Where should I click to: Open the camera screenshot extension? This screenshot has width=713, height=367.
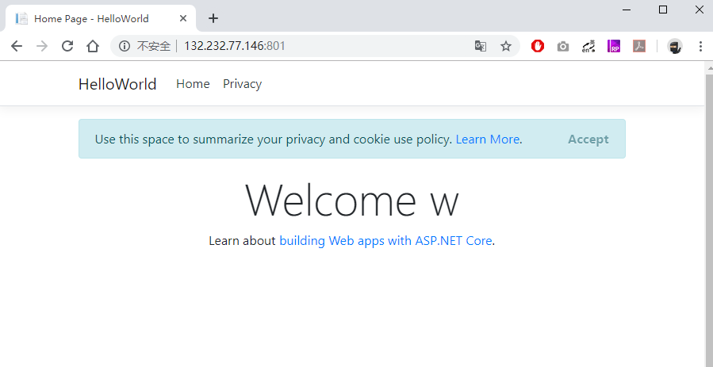pyautogui.click(x=563, y=46)
